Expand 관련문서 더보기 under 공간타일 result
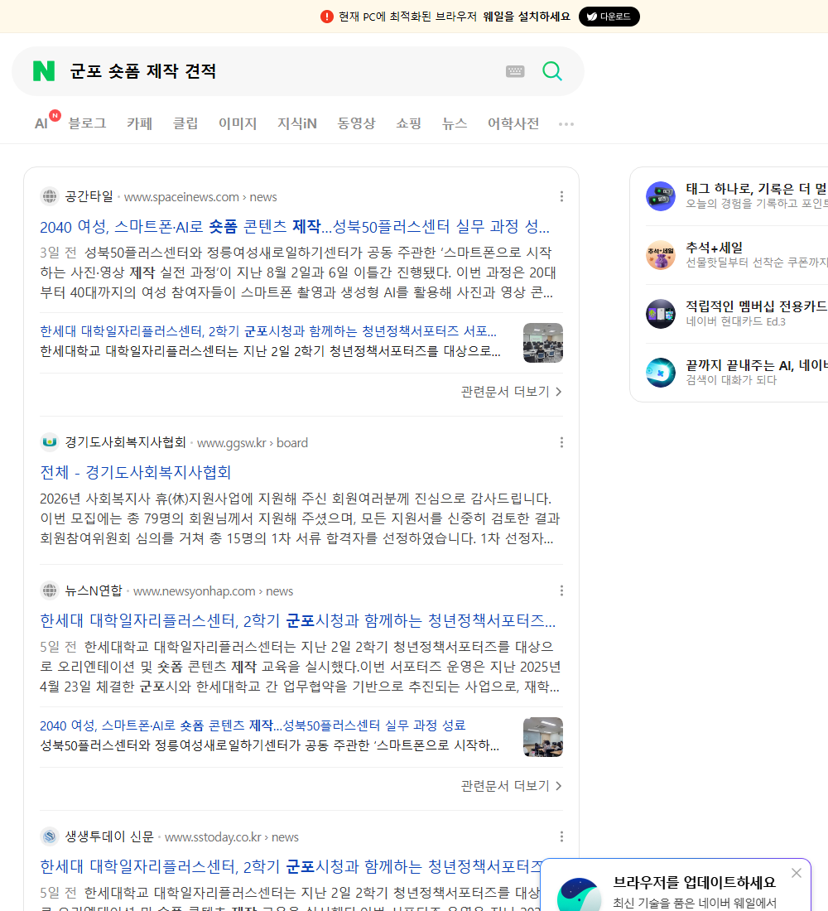This screenshot has width=828, height=911. point(512,392)
